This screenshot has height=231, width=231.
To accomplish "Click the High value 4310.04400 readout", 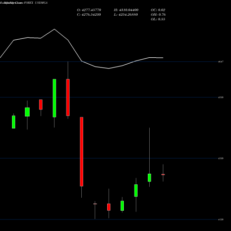I will (x=126, y=10).
